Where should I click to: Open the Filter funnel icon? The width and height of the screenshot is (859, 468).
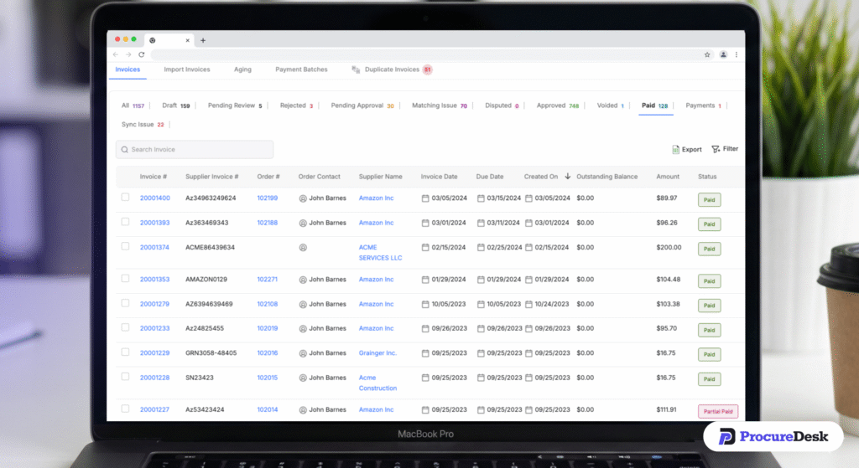pos(716,149)
